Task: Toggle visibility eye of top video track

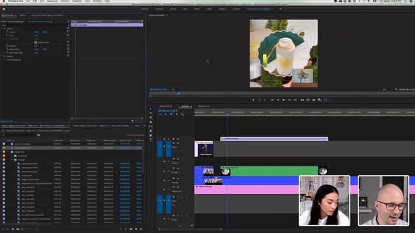Action: click(x=178, y=139)
